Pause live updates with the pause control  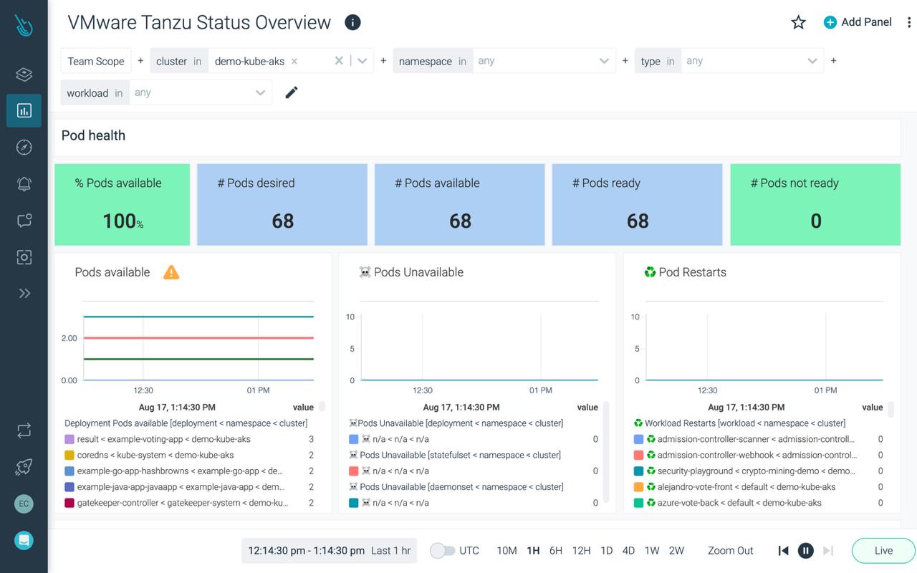805,550
